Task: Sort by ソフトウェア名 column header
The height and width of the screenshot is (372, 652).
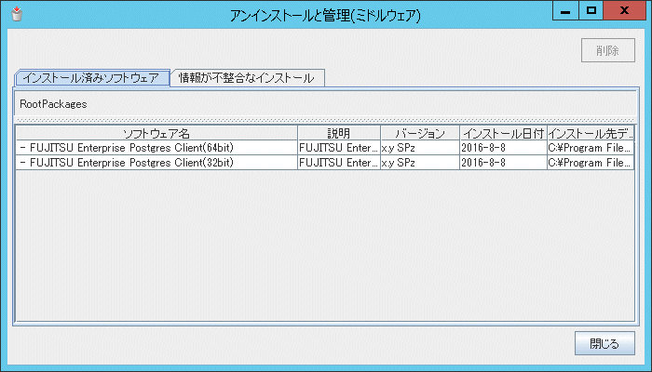Action: 156,133
